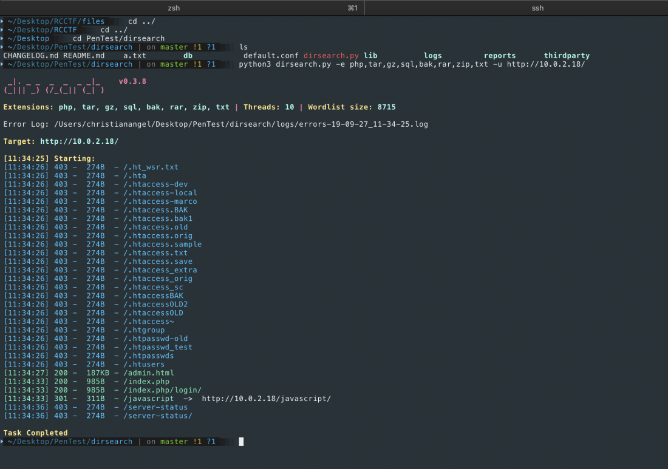Click the /.htpasswd_test result entry
The height and width of the screenshot is (469, 668).
[x=157, y=348]
